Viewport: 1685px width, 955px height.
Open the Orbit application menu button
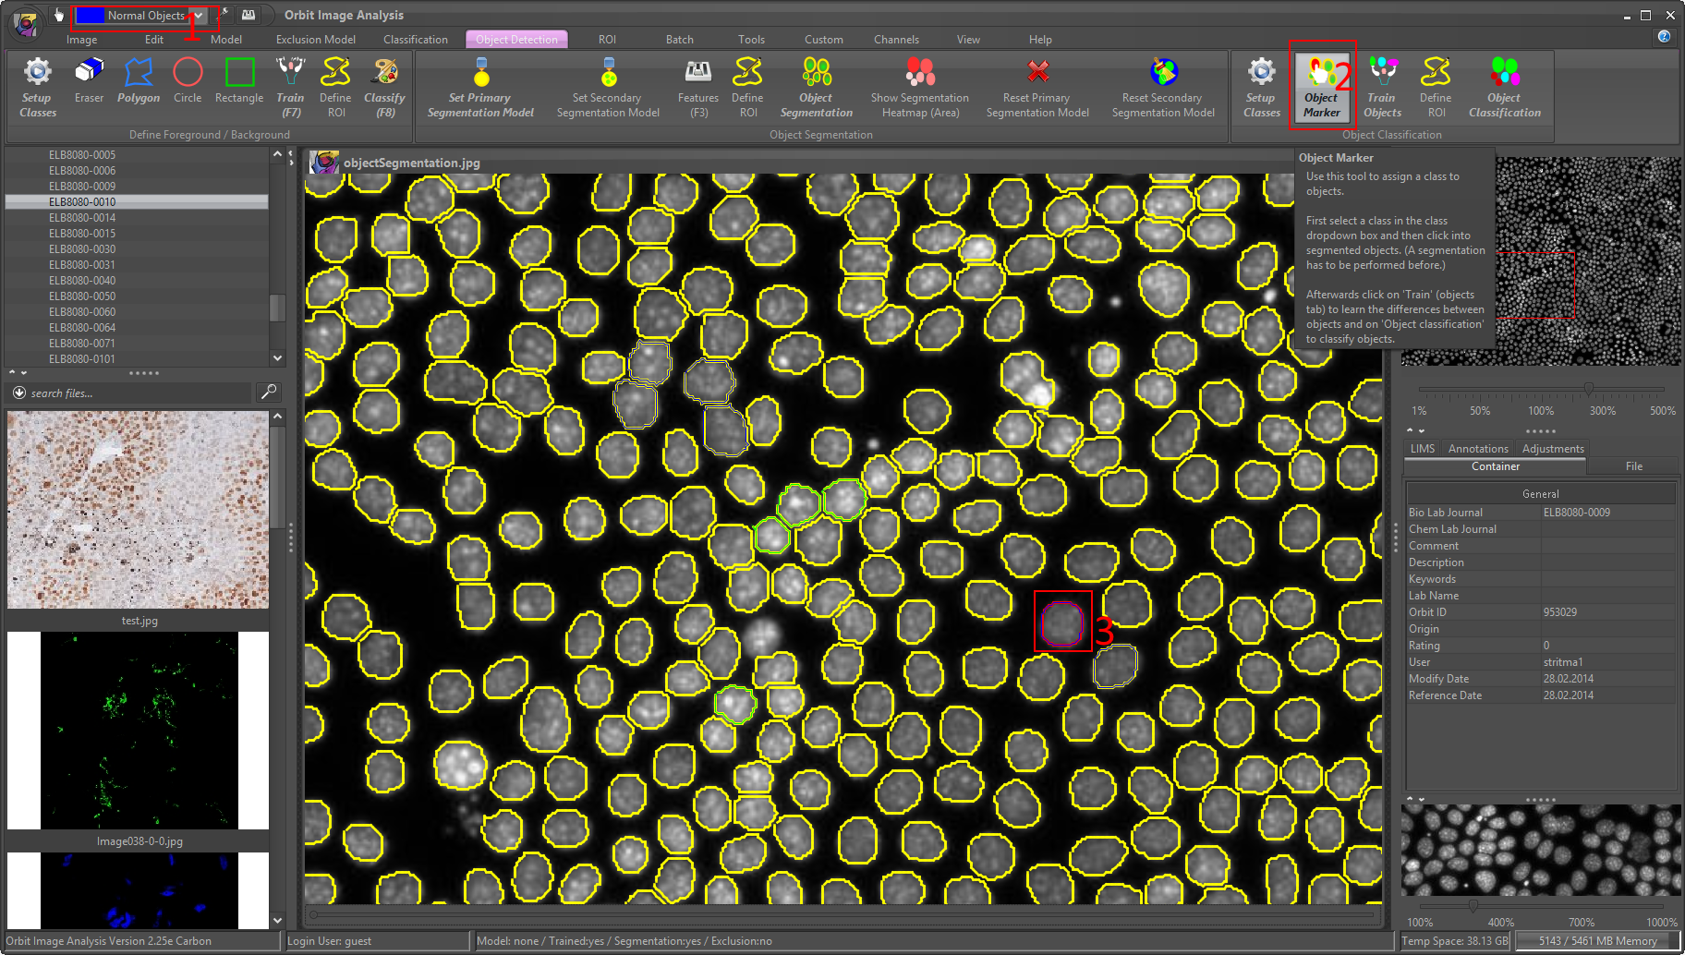click(25, 23)
